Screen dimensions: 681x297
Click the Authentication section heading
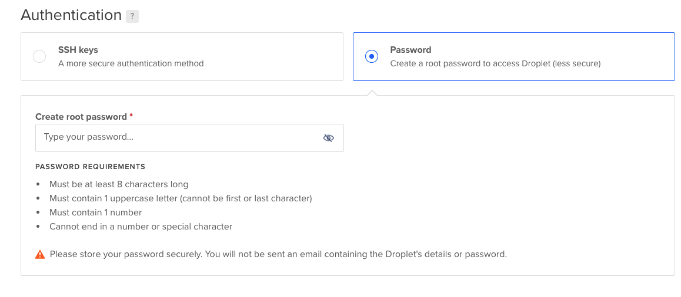[71, 15]
